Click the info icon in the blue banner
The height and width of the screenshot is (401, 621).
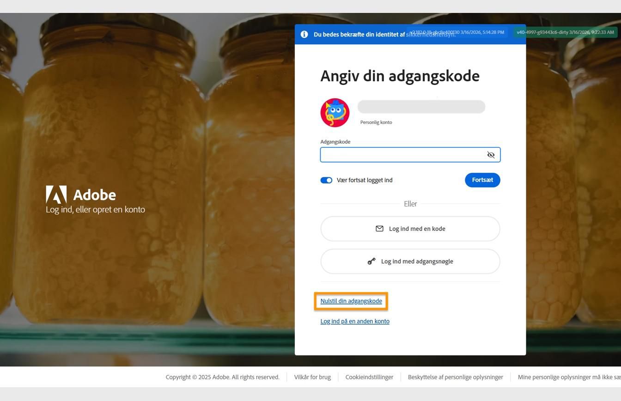304,34
